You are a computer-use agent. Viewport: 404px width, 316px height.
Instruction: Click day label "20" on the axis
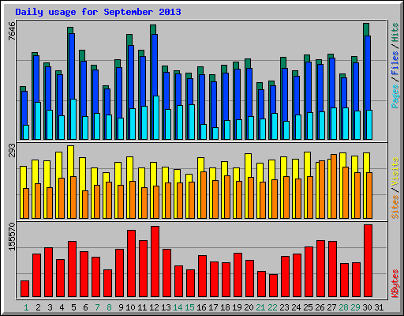coord(249,307)
